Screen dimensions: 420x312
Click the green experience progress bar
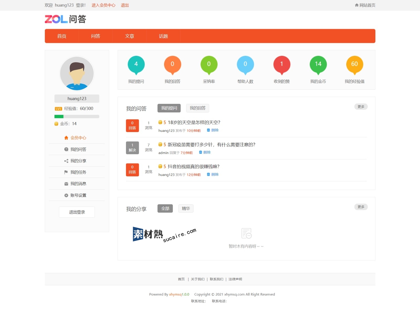click(59, 117)
